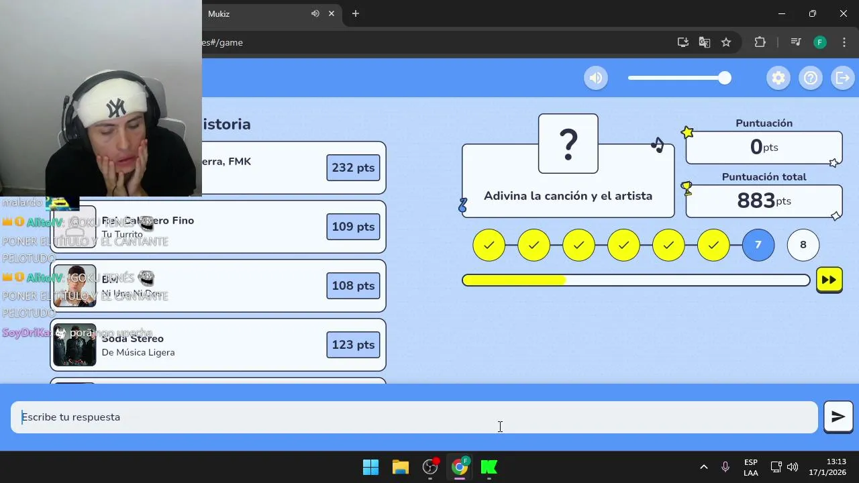Viewport: 859px width, 483px height.
Task: Click the 123 pts score badge
Action: pyautogui.click(x=353, y=345)
